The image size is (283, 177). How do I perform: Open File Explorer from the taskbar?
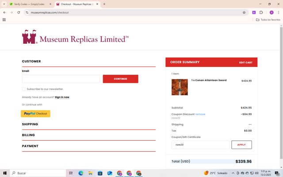90,173
